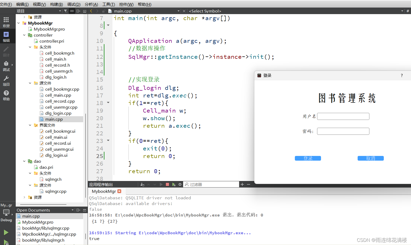Open the 工具(T) menu
Viewport: 411px width, 245px height.
[x=109, y=4]
